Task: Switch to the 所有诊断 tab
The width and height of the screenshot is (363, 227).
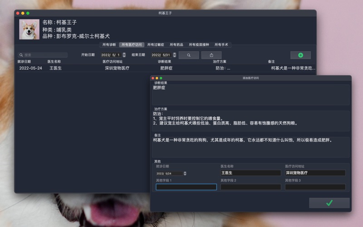Action: (109, 44)
